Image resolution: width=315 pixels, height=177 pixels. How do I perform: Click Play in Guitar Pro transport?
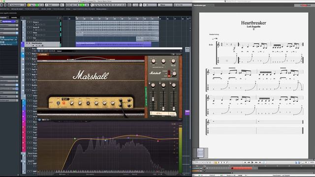[x=252, y=162]
